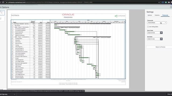Select the Timescale settings tab

click(165, 15)
